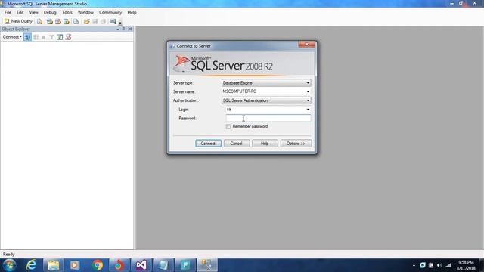Click the Analysis Services XMLA Query icon
This screenshot has height=272, width=484.
point(67,22)
